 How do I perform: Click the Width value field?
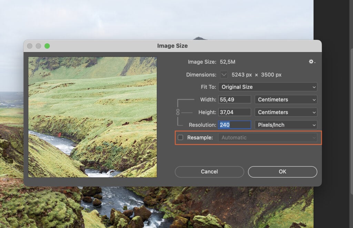click(235, 100)
